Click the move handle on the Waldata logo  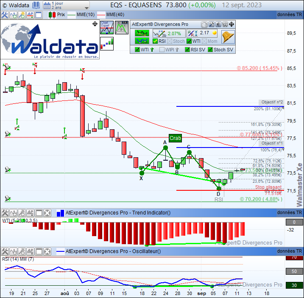tap(95, 24)
